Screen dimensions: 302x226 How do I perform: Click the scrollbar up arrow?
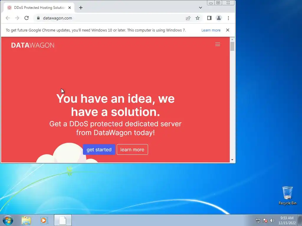[232, 39]
